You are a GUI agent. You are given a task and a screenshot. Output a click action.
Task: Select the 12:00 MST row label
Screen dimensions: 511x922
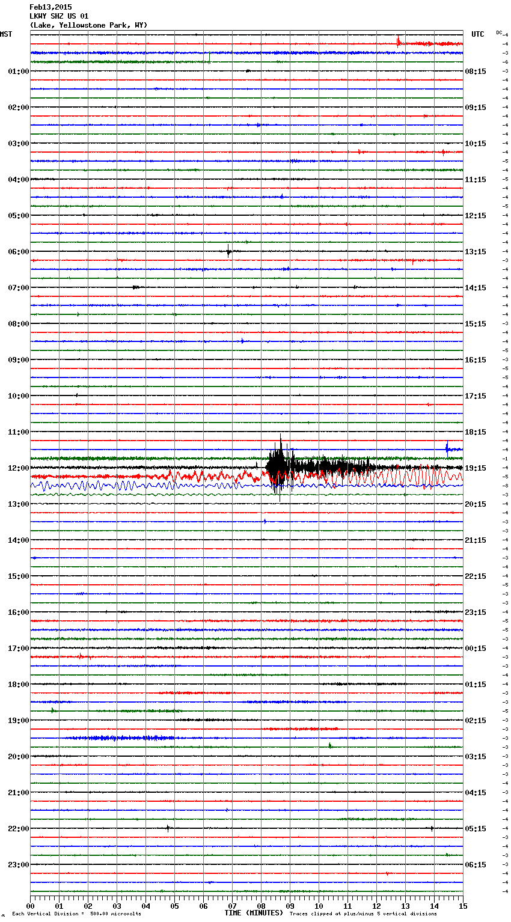[x=19, y=468]
